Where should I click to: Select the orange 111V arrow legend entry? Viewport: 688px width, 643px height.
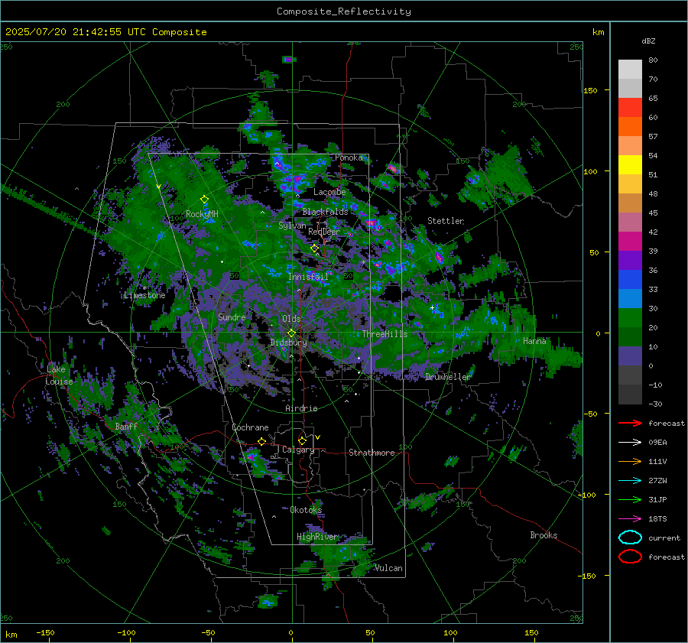pos(630,461)
